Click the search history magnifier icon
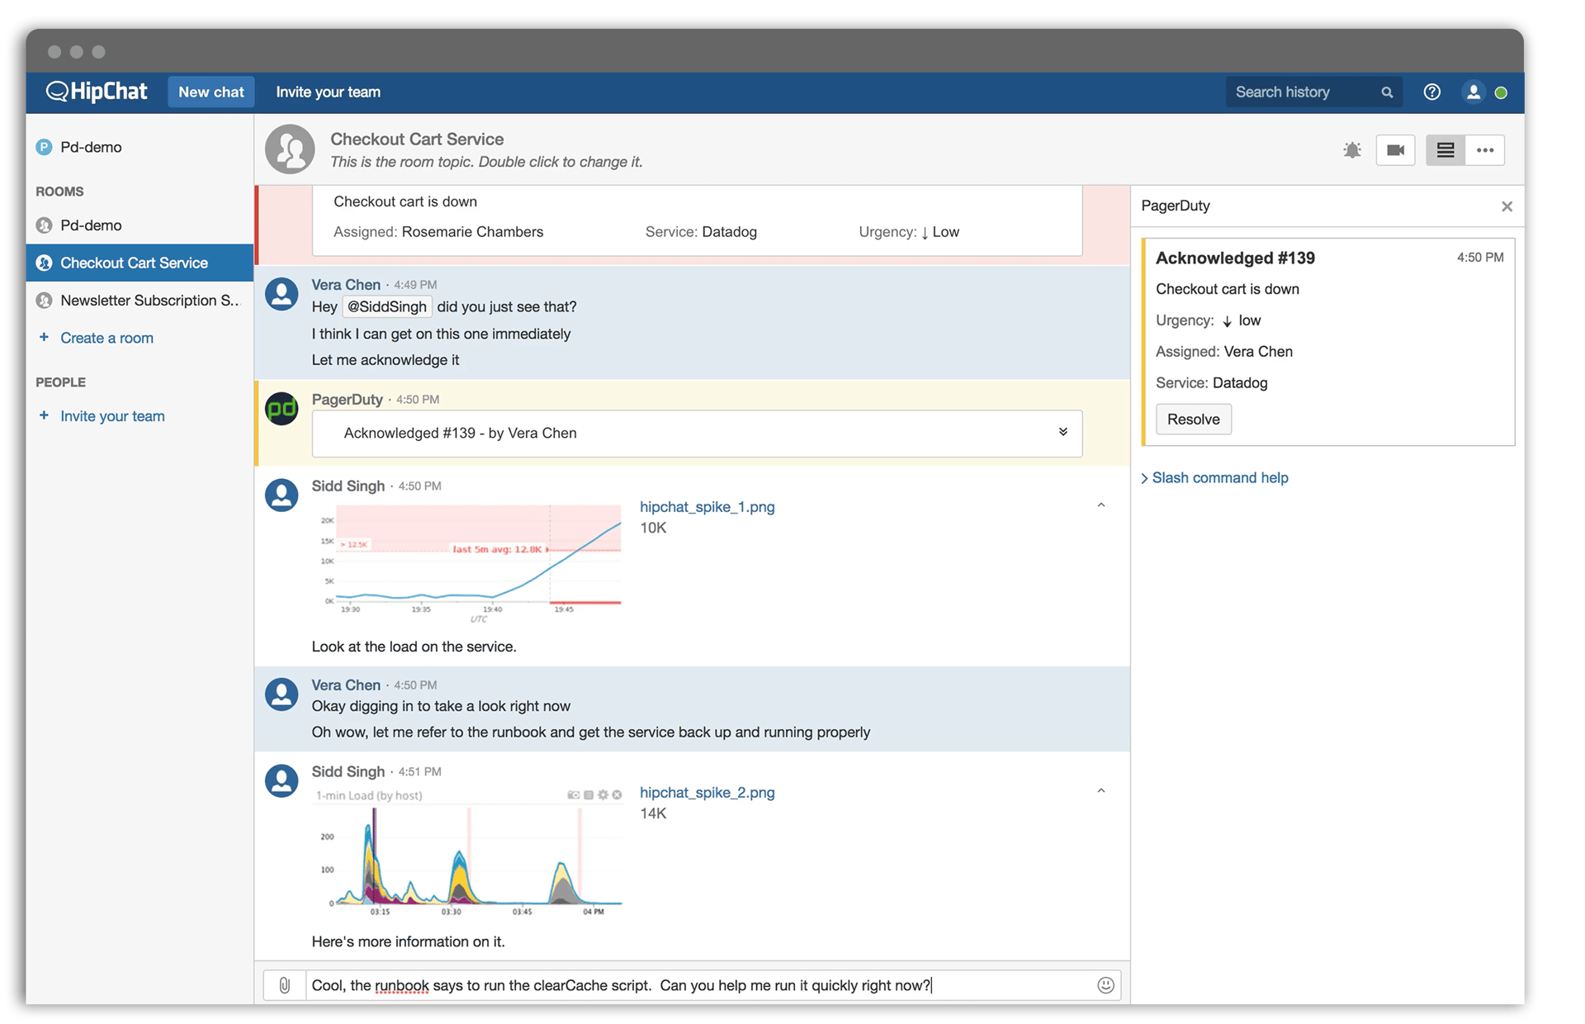This screenshot has height=1024, width=1585. pyautogui.click(x=1387, y=92)
